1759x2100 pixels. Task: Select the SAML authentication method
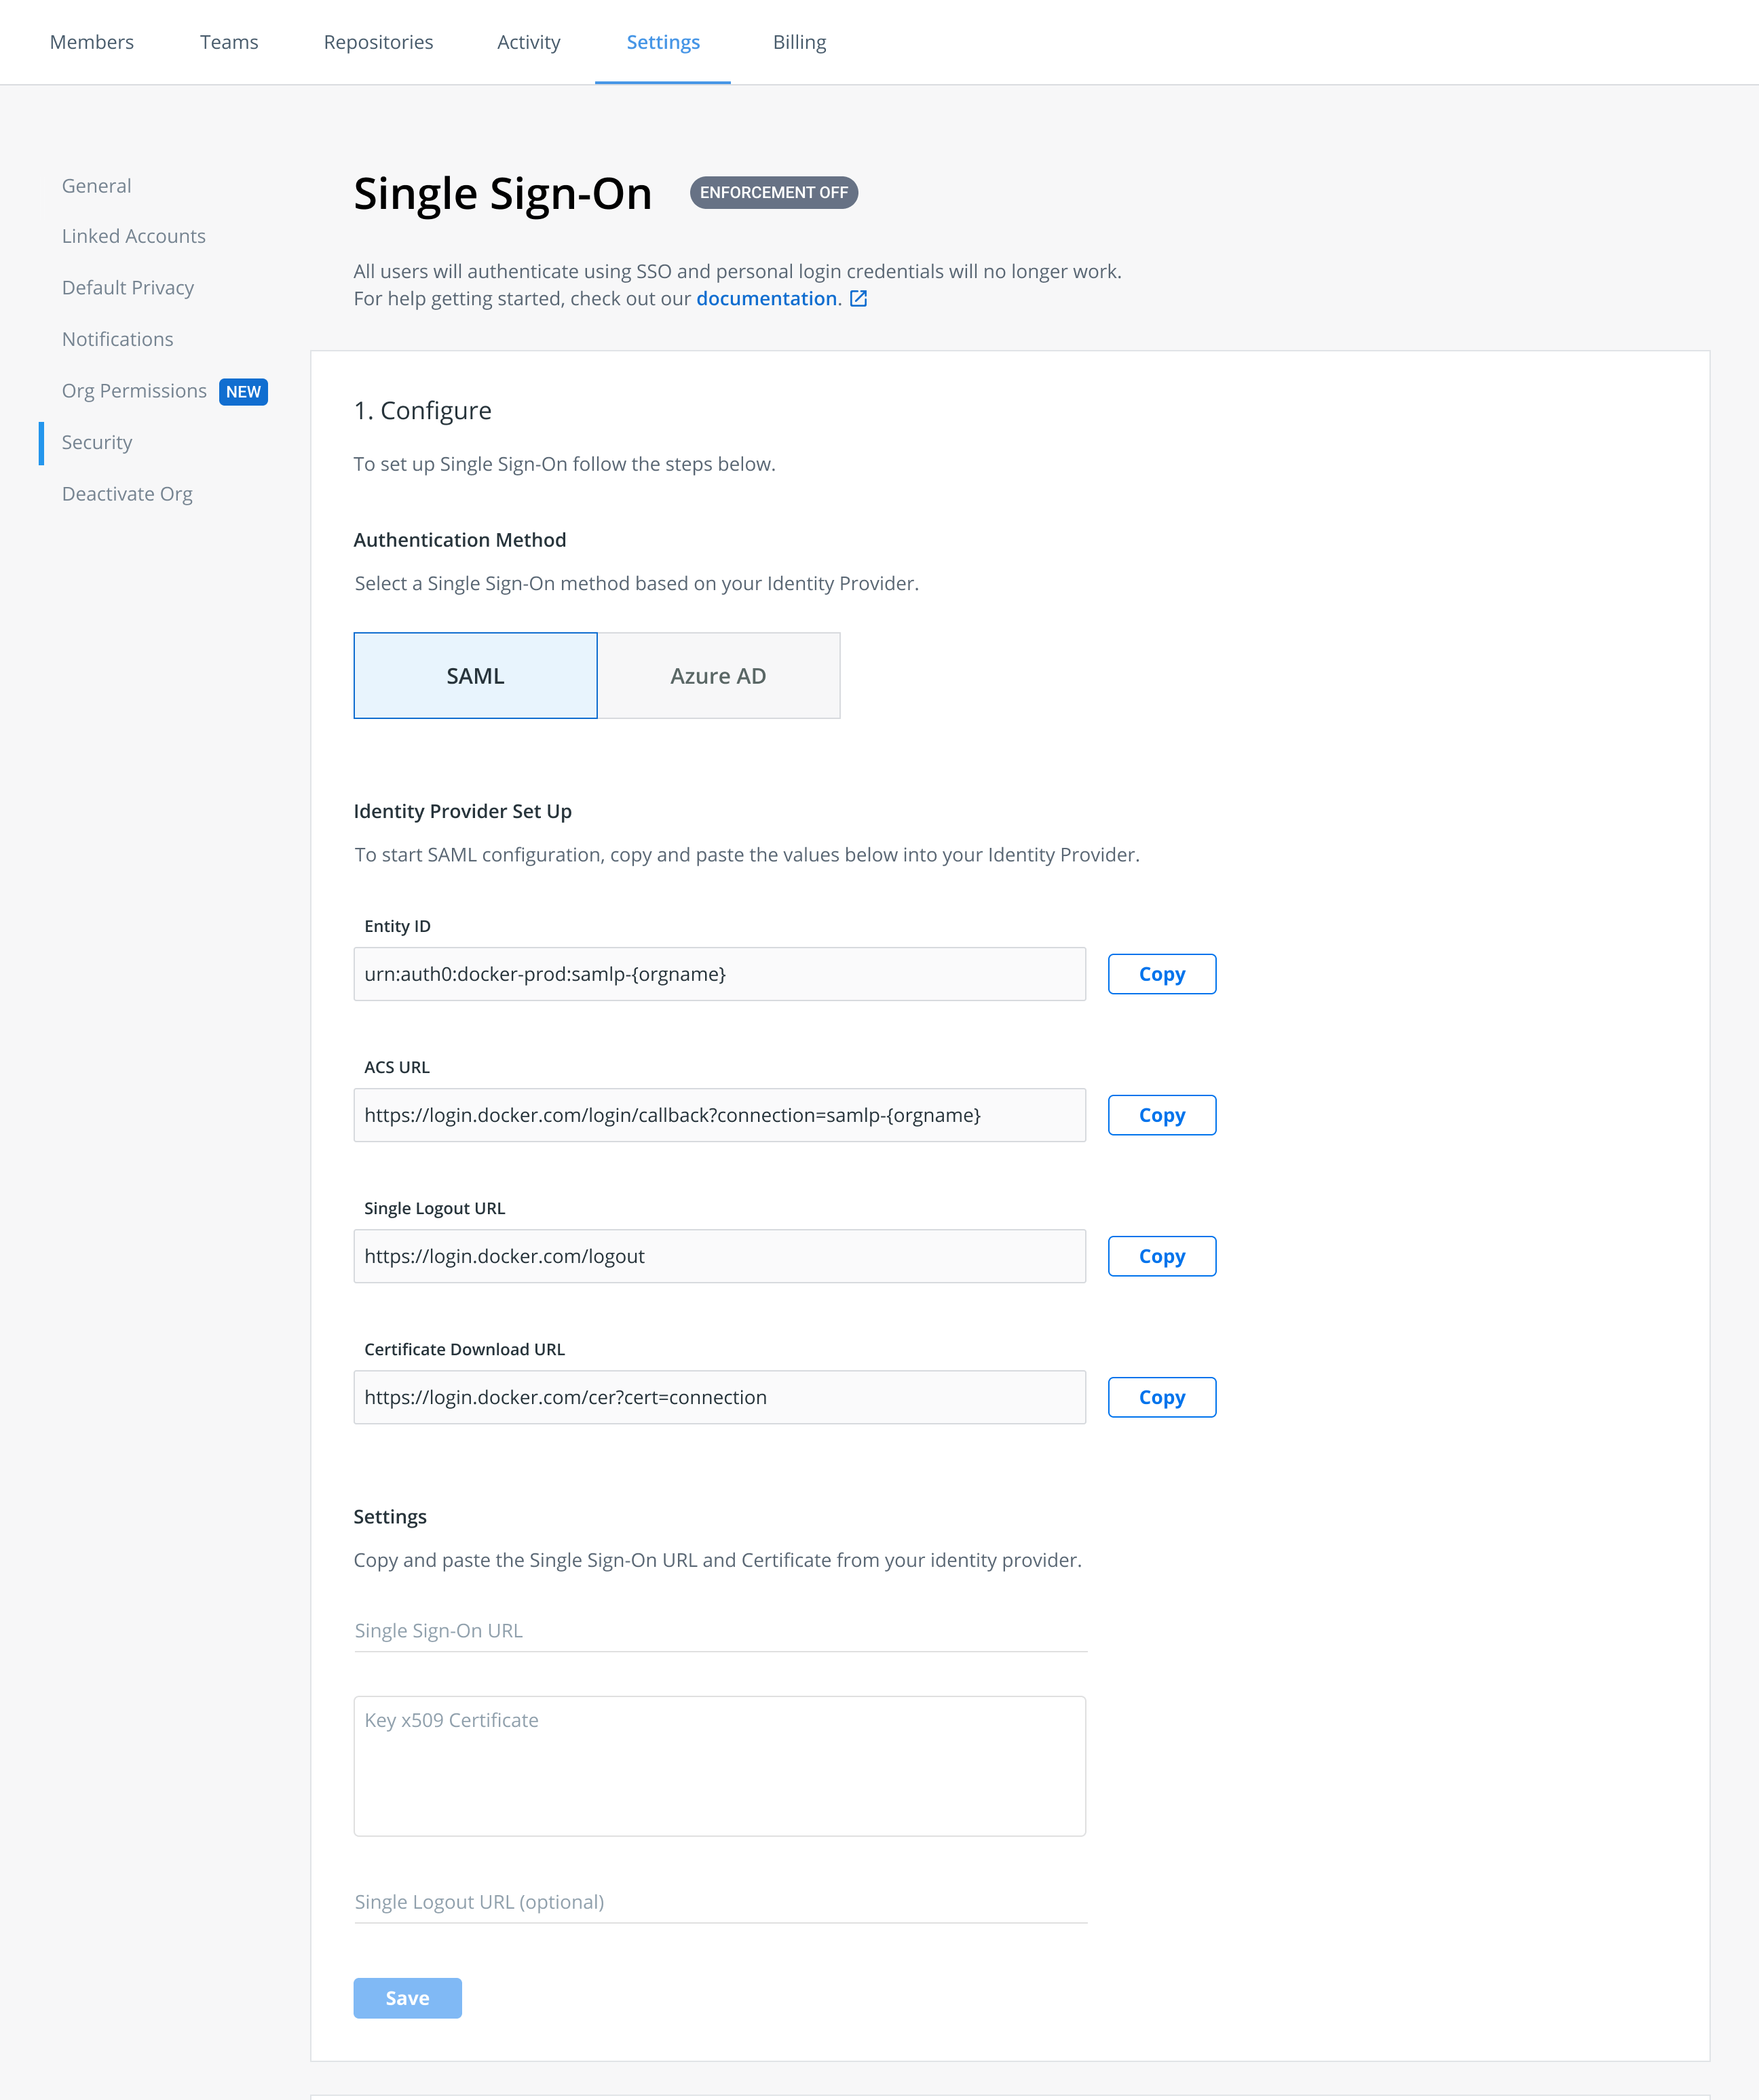tap(475, 676)
